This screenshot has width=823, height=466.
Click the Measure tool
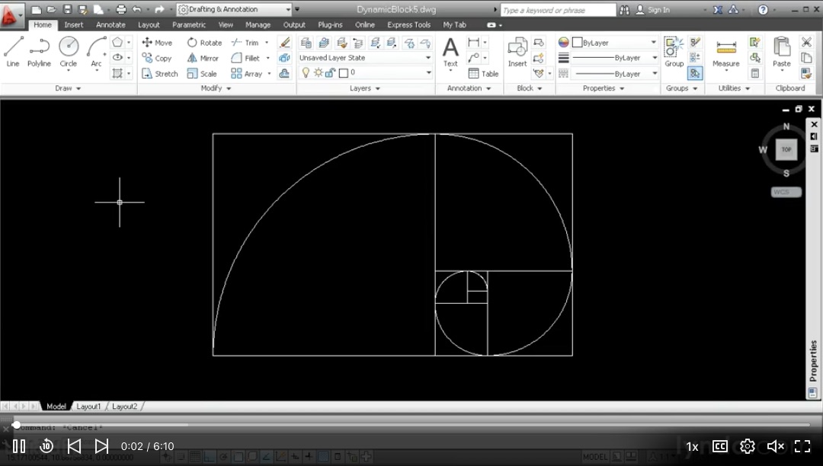[x=726, y=52]
